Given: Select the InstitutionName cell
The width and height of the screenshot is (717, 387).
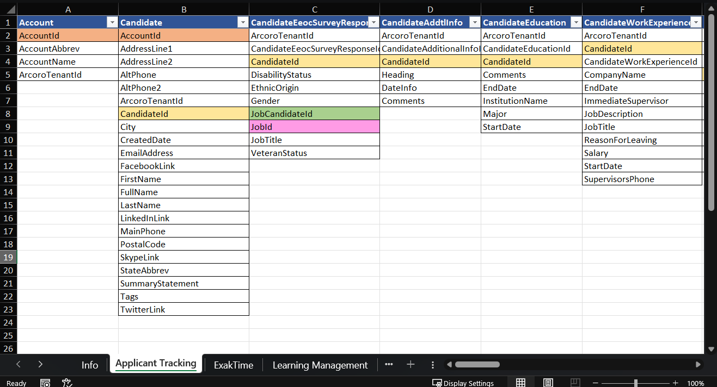Looking at the screenshot, I should 532,101.
